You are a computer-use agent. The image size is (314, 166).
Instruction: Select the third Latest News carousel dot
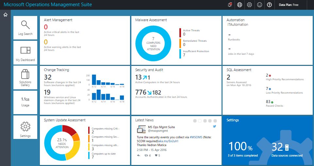(205, 121)
